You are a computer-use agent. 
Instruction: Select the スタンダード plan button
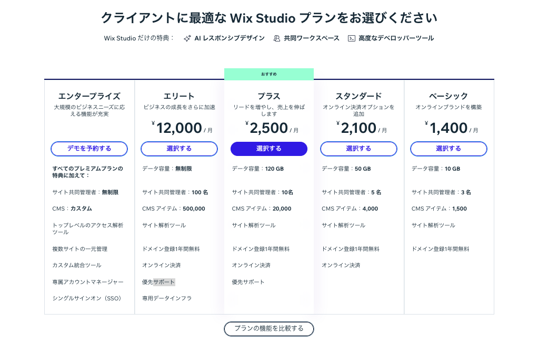(x=358, y=149)
